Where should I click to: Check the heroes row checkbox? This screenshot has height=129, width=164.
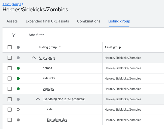click(x=10, y=68)
